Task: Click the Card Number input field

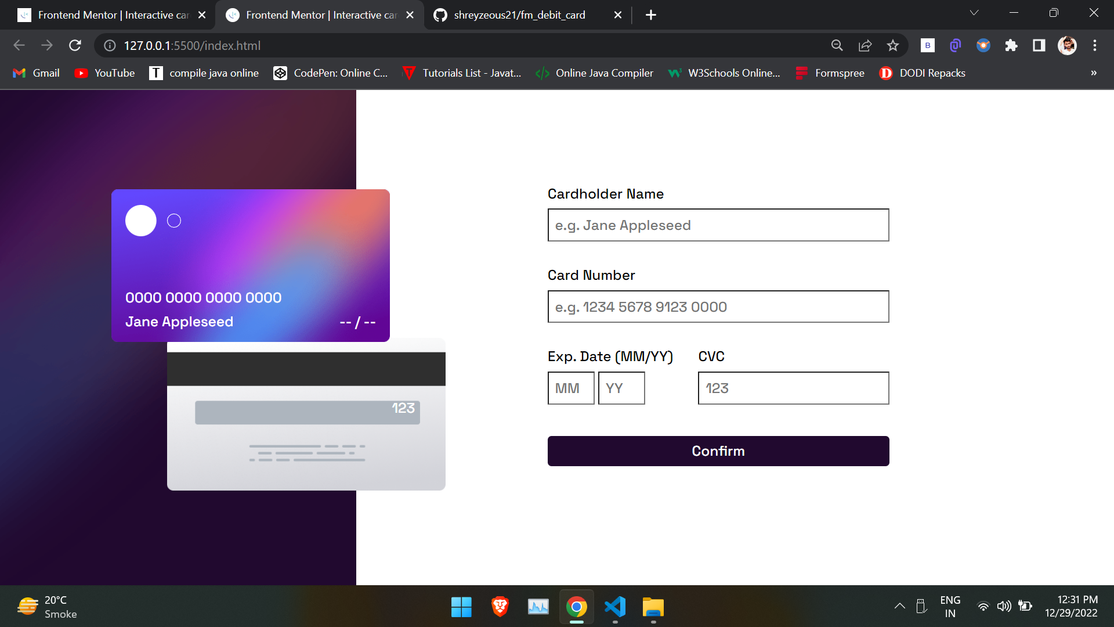Action: (718, 307)
